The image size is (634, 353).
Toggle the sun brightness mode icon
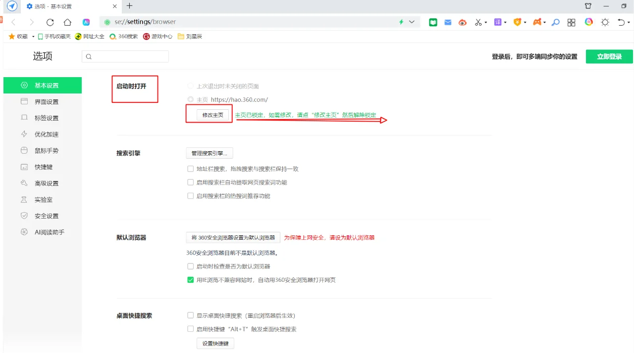pyautogui.click(x=605, y=22)
